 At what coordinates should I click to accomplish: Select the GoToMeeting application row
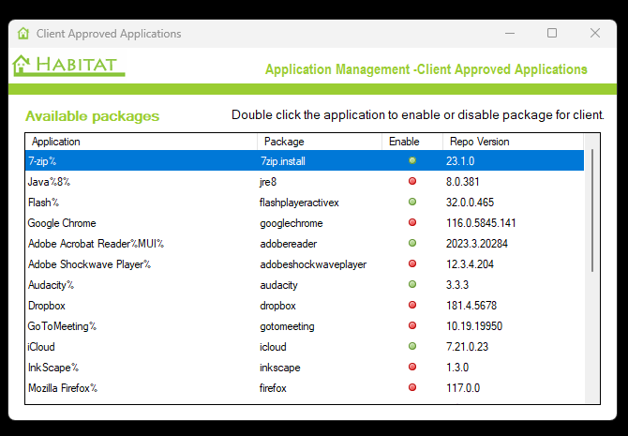[62, 326]
